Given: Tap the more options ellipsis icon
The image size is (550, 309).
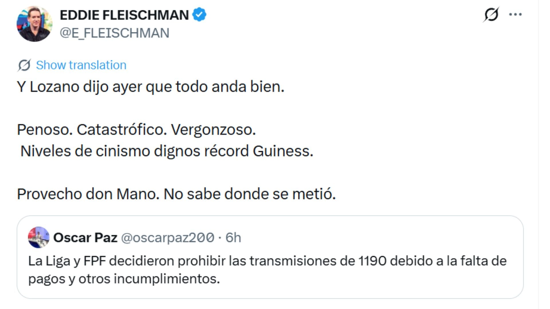Looking at the screenshot, I should pyautogui.click(x=516, y=14).
